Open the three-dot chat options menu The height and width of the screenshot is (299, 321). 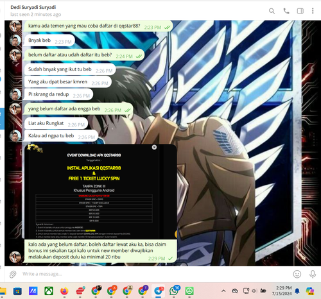coord(313,11)
